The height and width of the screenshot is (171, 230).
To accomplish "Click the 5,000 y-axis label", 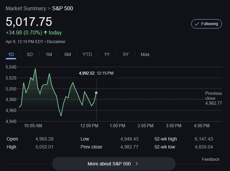I will [x=11, y=89].
